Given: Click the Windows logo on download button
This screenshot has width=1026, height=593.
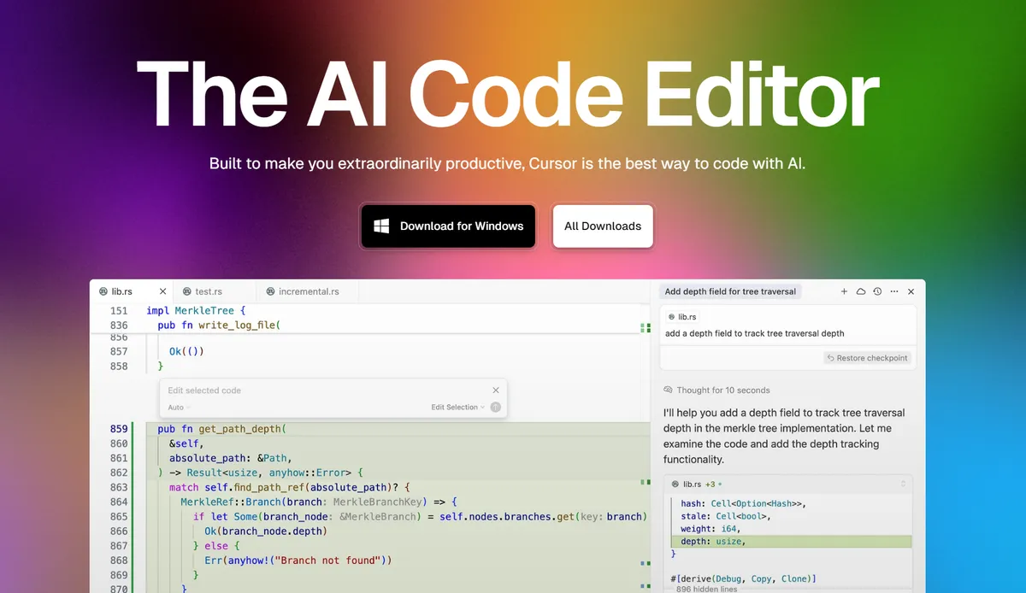Looking at the screenshot, I should (x=382, y=226).
